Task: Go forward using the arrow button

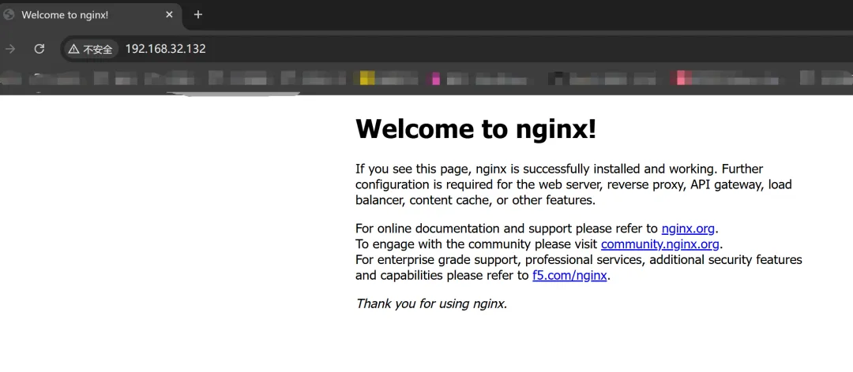Action: (x=9, y=49)
